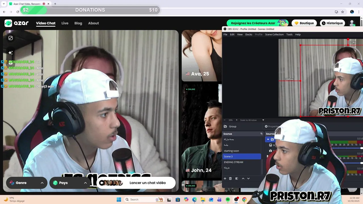Open OBS Help menu
Image resolution: width=363 pixels, height=204 pixels.
[298, 35]
